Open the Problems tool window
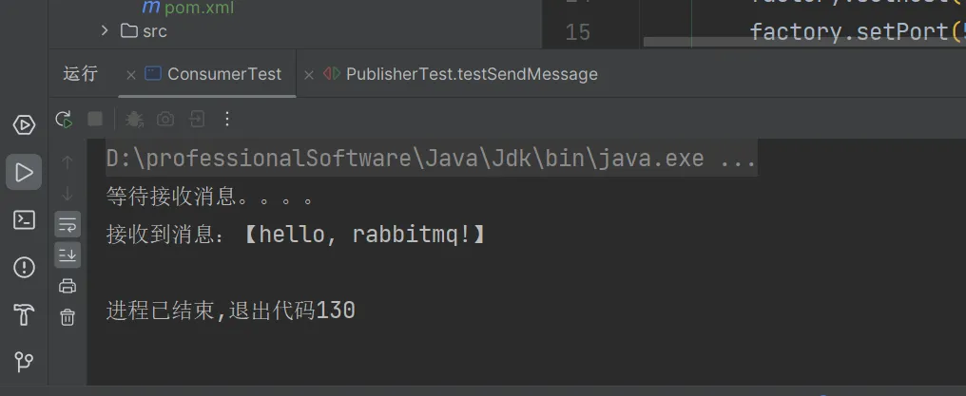The width and height of the screenshot is (966, 396). 24,267
